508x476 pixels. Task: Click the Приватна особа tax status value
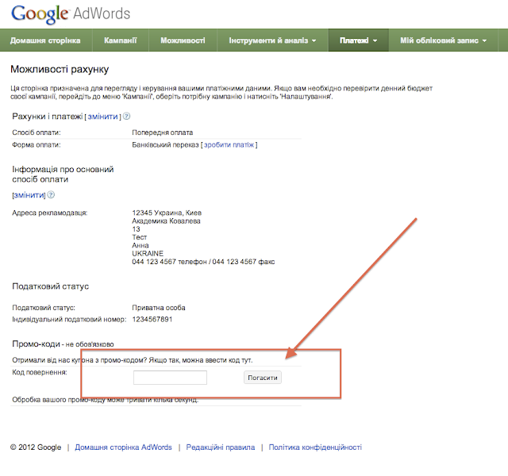[x=159, y=308]
